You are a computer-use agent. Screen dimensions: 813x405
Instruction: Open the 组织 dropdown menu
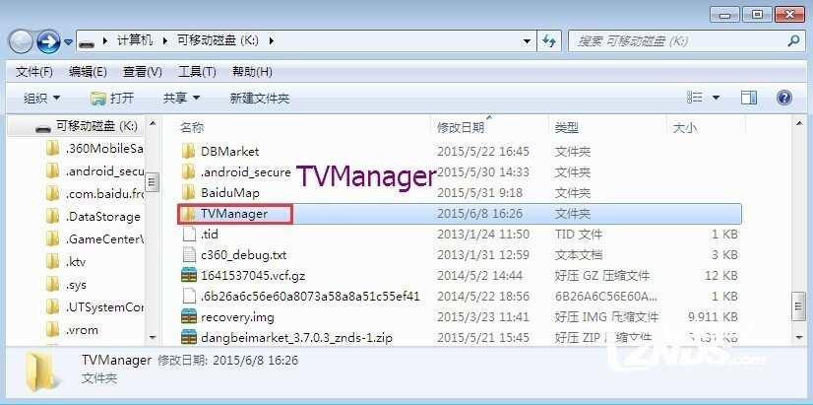(42, 98)
